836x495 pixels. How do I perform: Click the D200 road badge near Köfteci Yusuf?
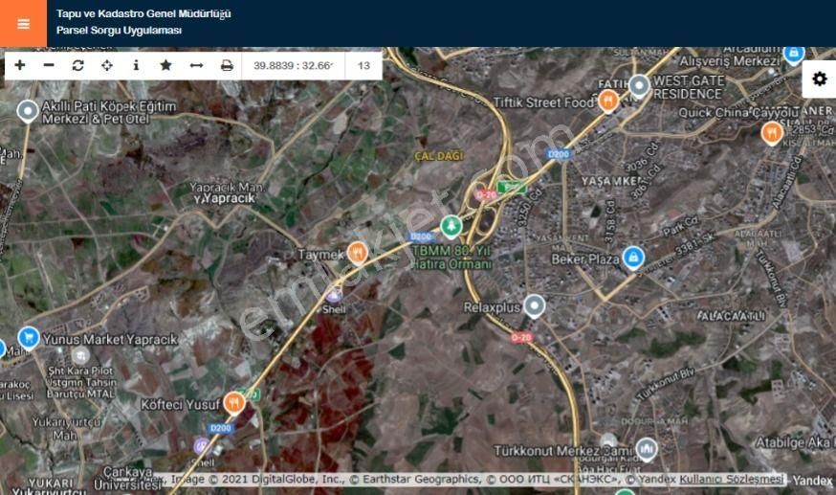click(x=221, y=428)
